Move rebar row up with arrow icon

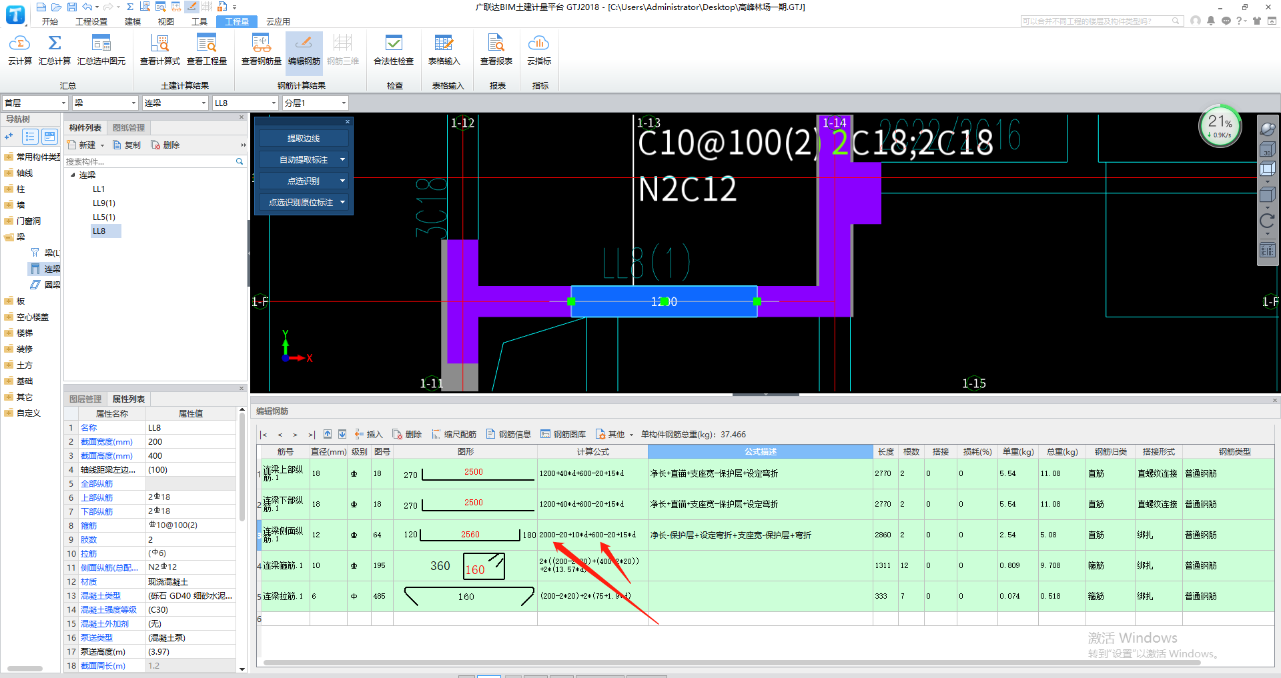tap(328, 434)
